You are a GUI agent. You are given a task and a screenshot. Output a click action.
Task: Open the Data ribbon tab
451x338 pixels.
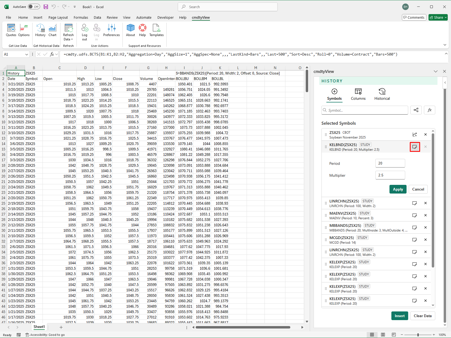(x=97, y=17)
